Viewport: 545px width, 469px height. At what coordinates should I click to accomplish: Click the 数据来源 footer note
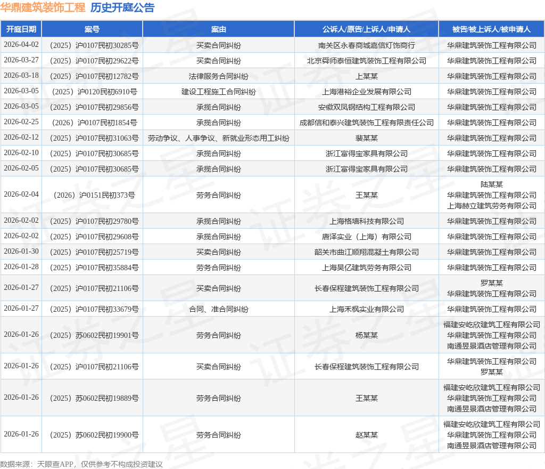tap(81, 464)
